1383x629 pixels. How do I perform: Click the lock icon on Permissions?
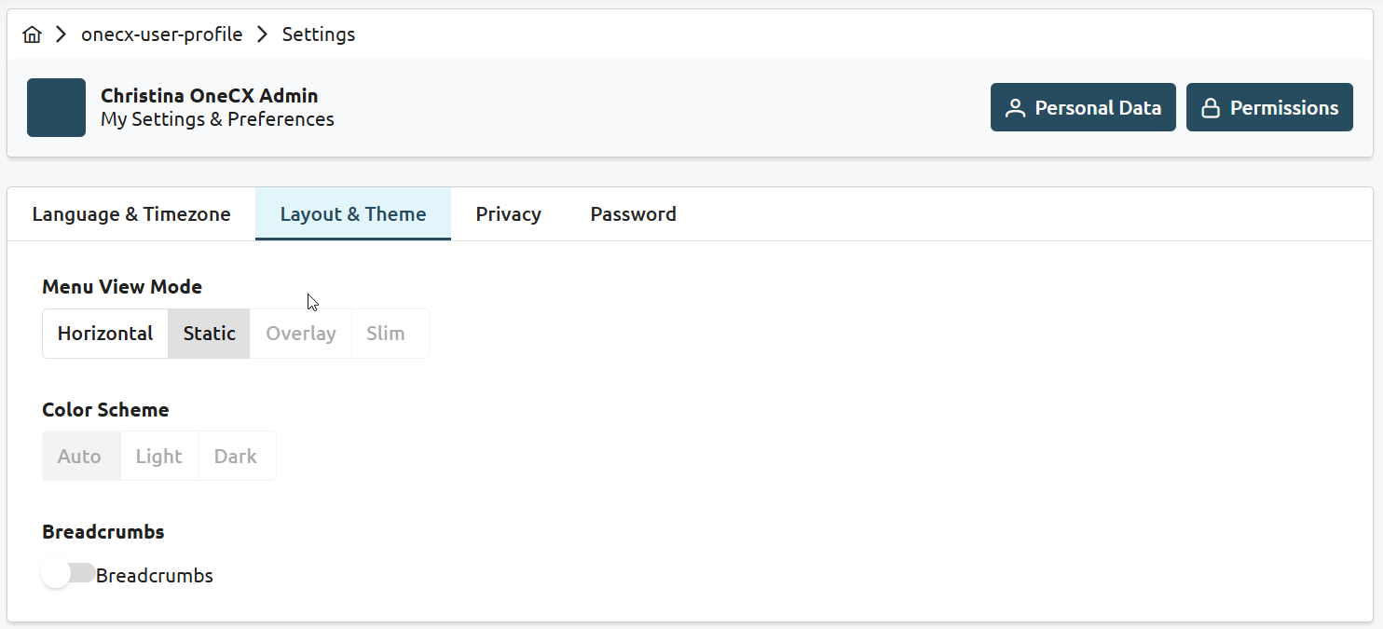[x=1211, y=108]
